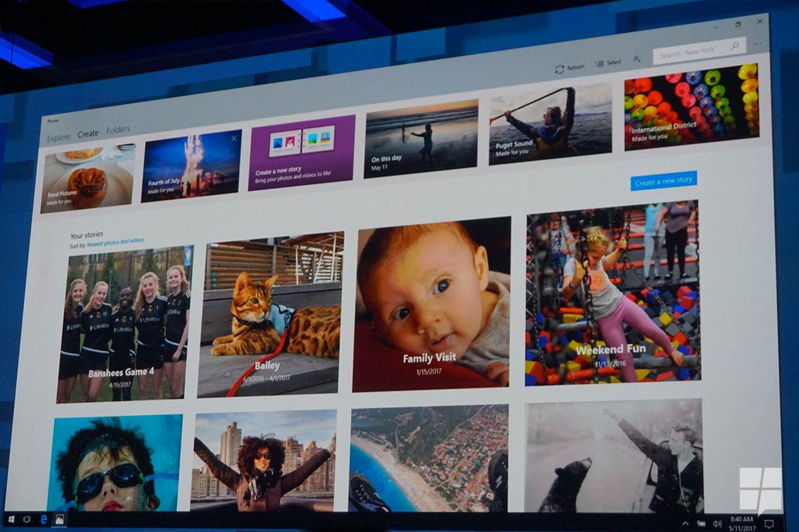Image resolution: width=799 pixels, height=532 pixels.
Task: Launch Edge from the taskbar
Action: (44, 519)
